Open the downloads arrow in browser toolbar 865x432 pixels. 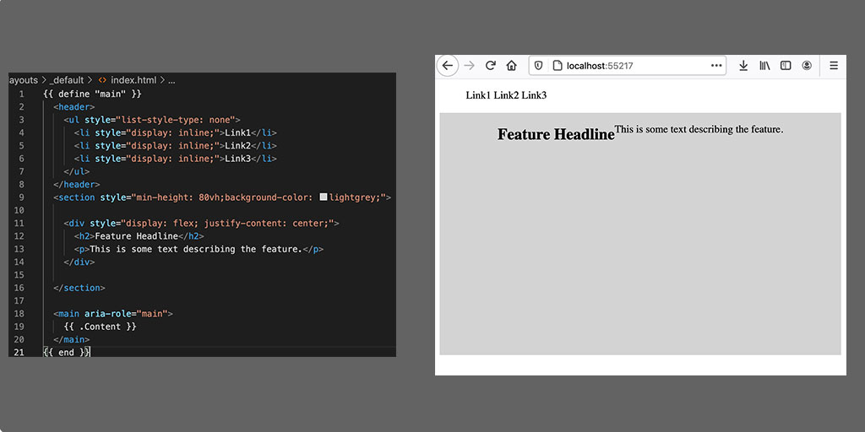743,66
